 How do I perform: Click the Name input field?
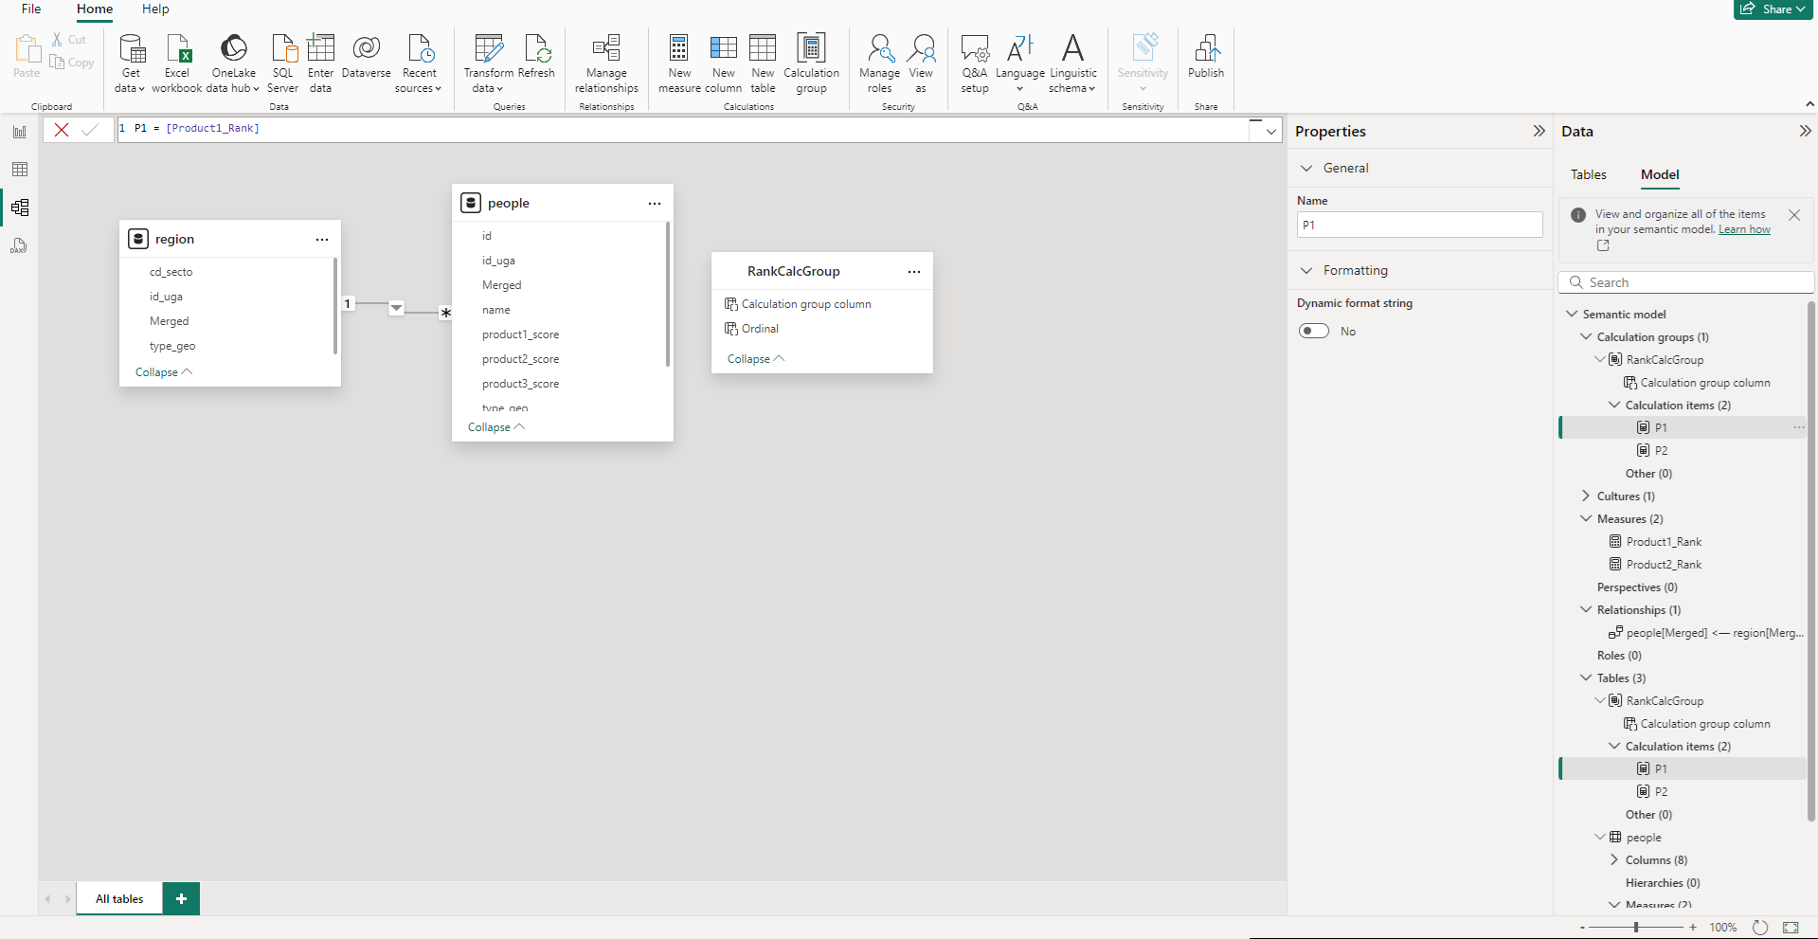[1419, 225]
